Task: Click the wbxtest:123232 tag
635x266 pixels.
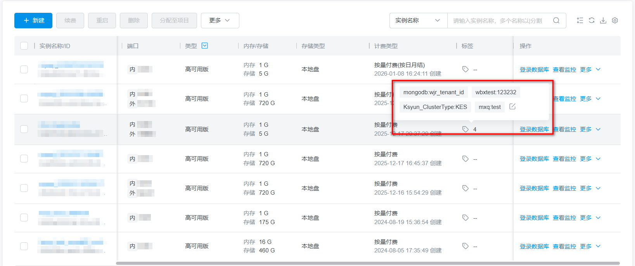Action: 496,92
